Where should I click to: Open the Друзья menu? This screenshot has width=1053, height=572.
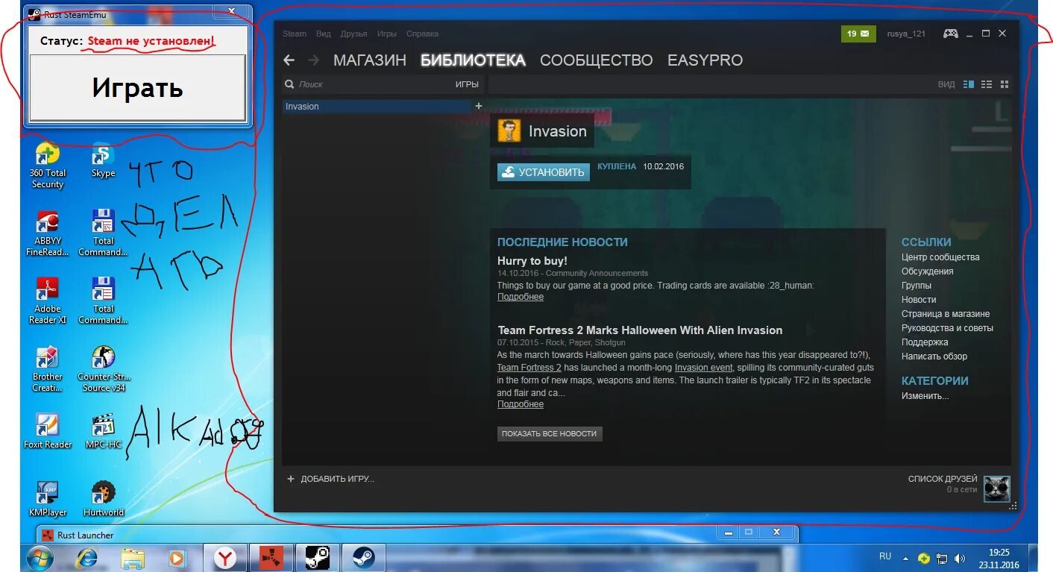353,34
